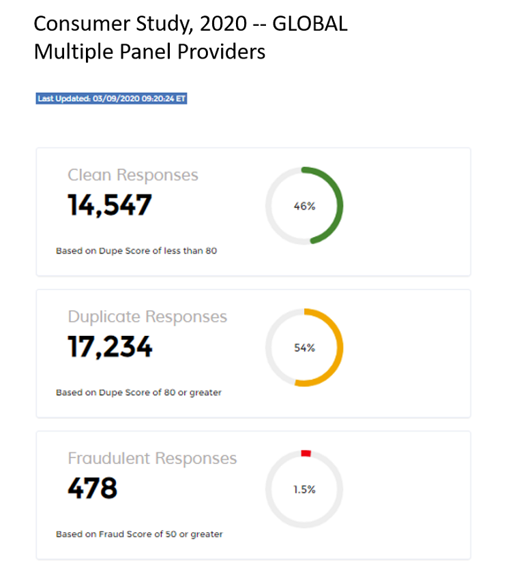This screenshot has height=569, width=517.
Task: Click the Duplicate Responses heading
Action: 147,317
